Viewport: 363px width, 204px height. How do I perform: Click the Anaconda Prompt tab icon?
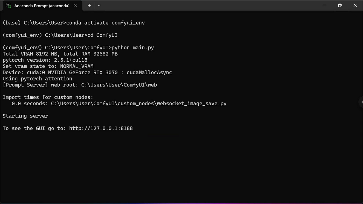pyautogui.click(x=8, y=5)
